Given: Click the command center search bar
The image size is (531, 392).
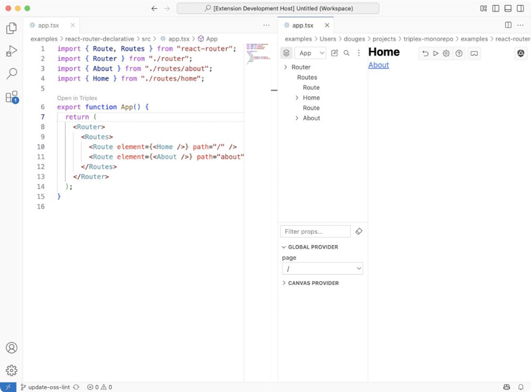Looking at the screenshot, I should tap(278, 8).
